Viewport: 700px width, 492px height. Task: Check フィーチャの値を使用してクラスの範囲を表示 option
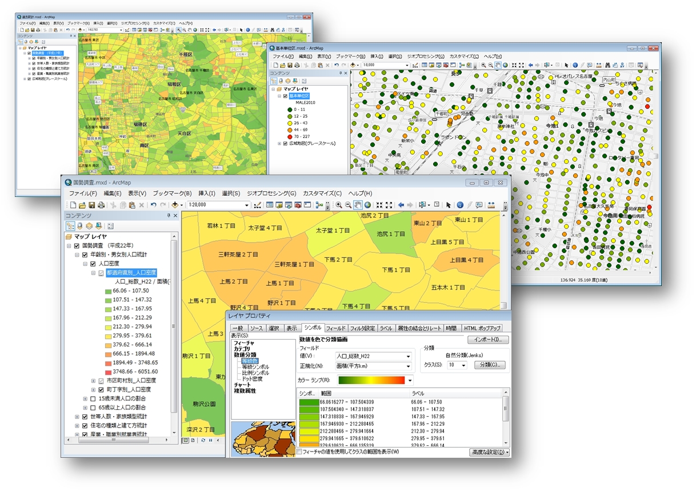click(x=299, y=451)
